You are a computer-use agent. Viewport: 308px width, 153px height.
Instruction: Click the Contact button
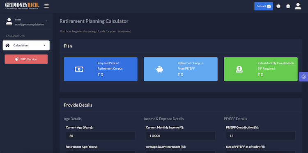coord(263,6)
